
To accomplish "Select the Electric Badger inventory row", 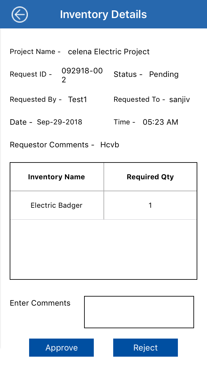I will point(57,205).
